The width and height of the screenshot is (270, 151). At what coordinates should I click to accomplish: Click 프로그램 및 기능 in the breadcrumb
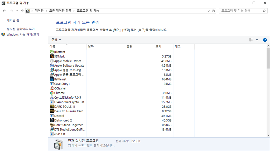[x=88, y=11]
